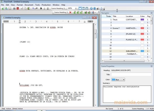154x111 pixels.
Task: Click the Save toolbar icon
Action: [x=10, y=8]
